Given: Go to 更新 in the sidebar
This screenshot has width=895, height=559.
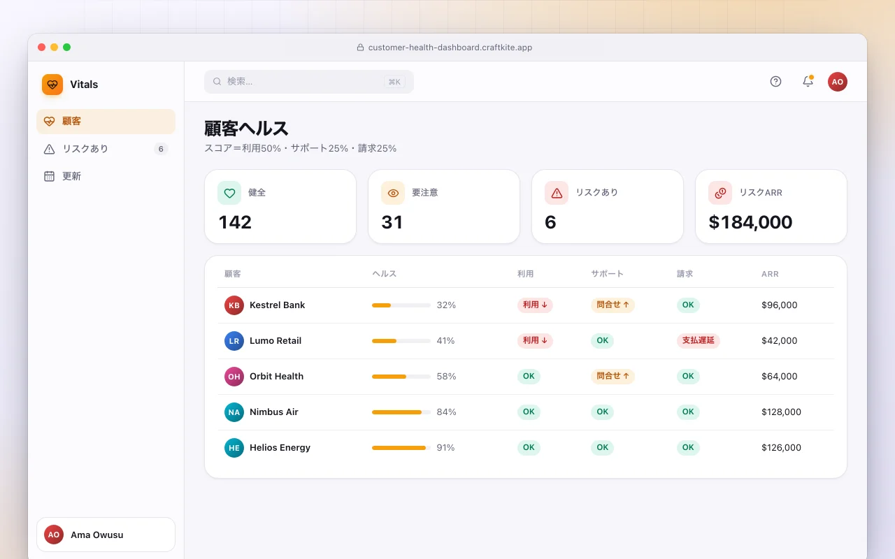Looking at the screenshot, I should tap(106, 176).
